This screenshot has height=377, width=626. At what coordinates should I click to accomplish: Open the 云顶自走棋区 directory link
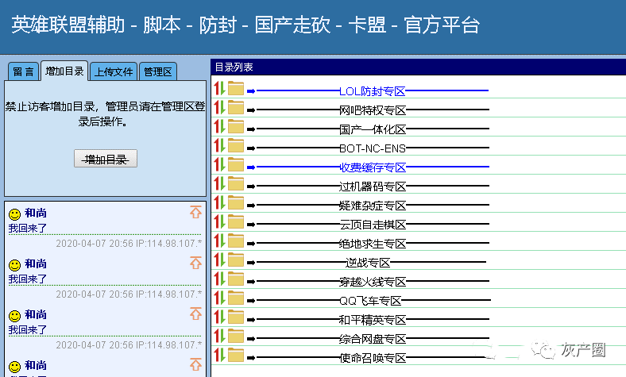pyautogui.click(x=372, y=225)
